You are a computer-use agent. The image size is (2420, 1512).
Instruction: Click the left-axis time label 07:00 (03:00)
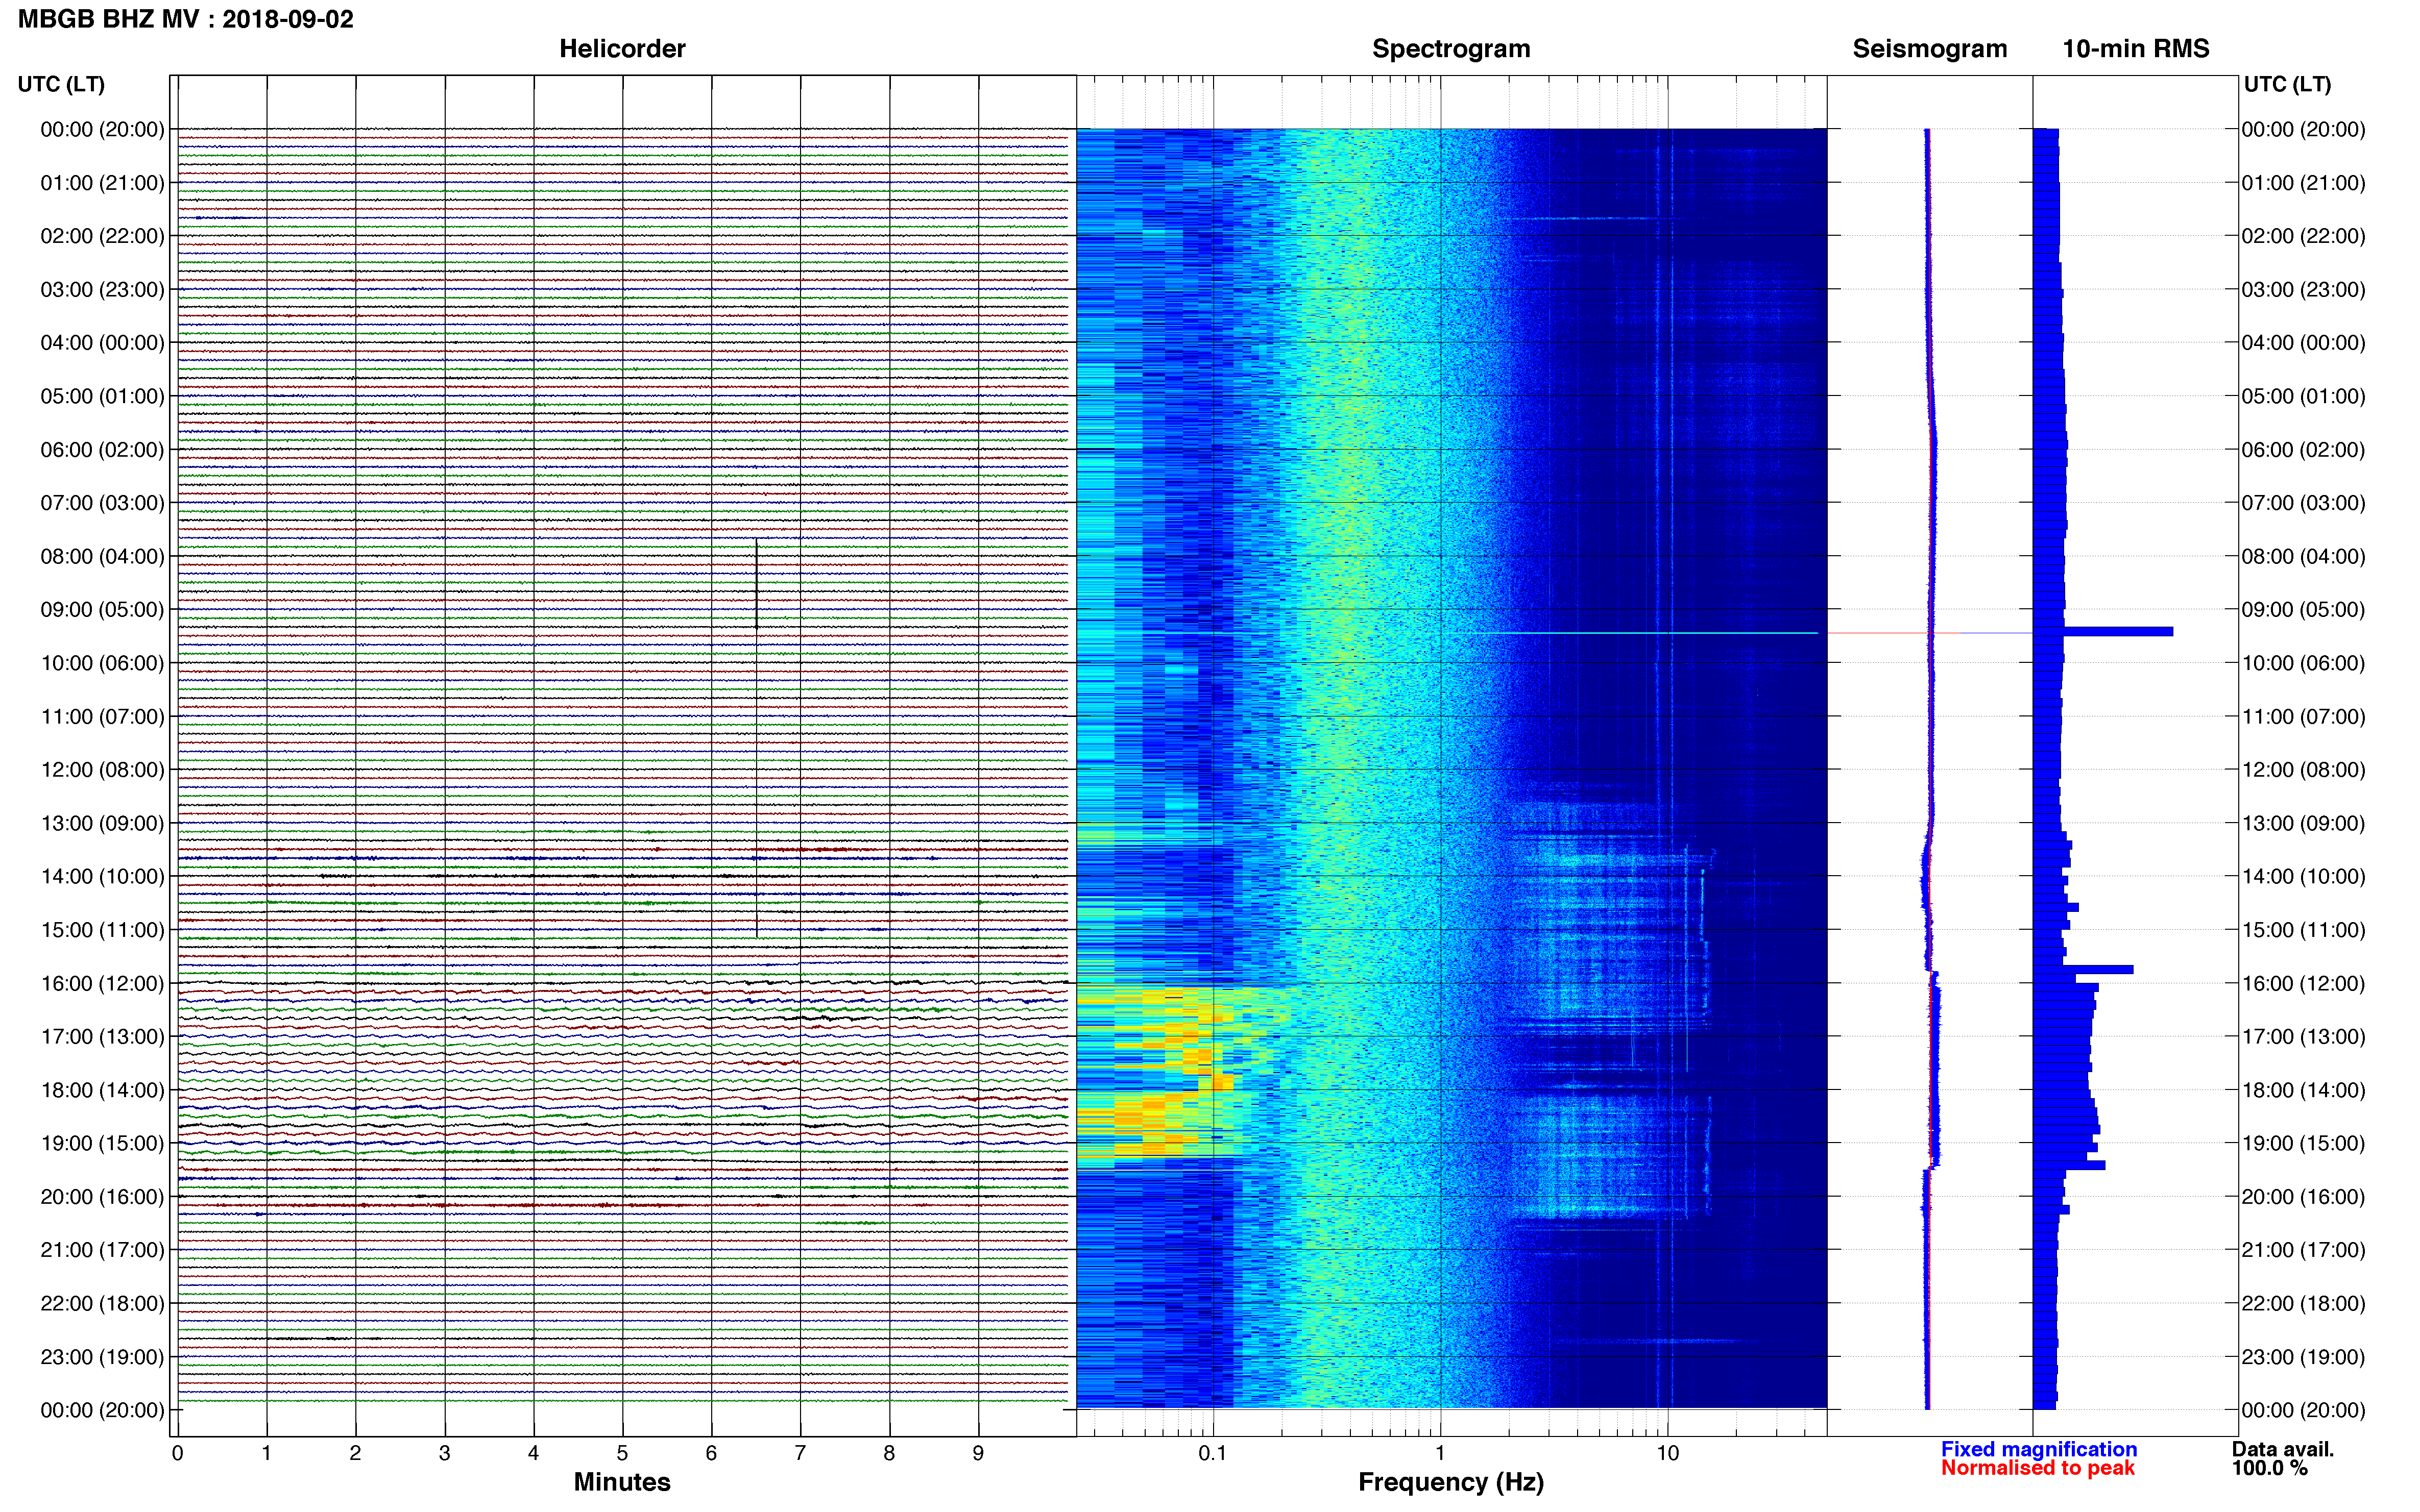[102, 502]
